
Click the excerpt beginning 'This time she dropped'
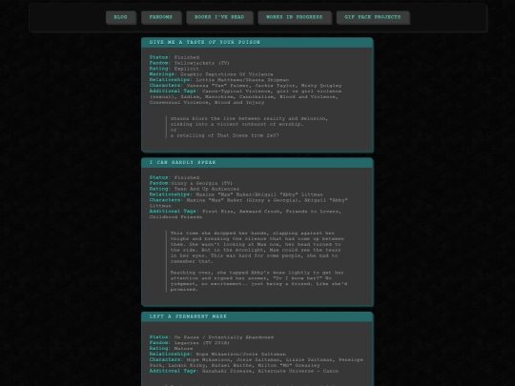(257, 247)
